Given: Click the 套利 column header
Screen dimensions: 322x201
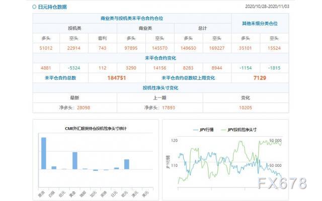Looking at the screenshot, I should [x=102, y=38].
